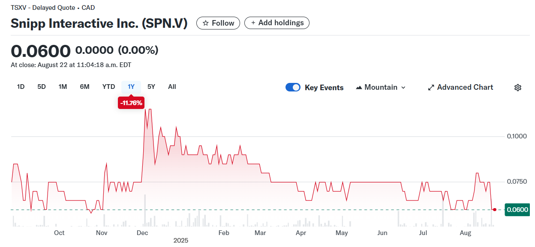This screenshot has width=535, height=247.
Task: Click the Snipp Interactive Inc. (SPN.V) title
Action: pyautogui.click(x=99, y=24)
